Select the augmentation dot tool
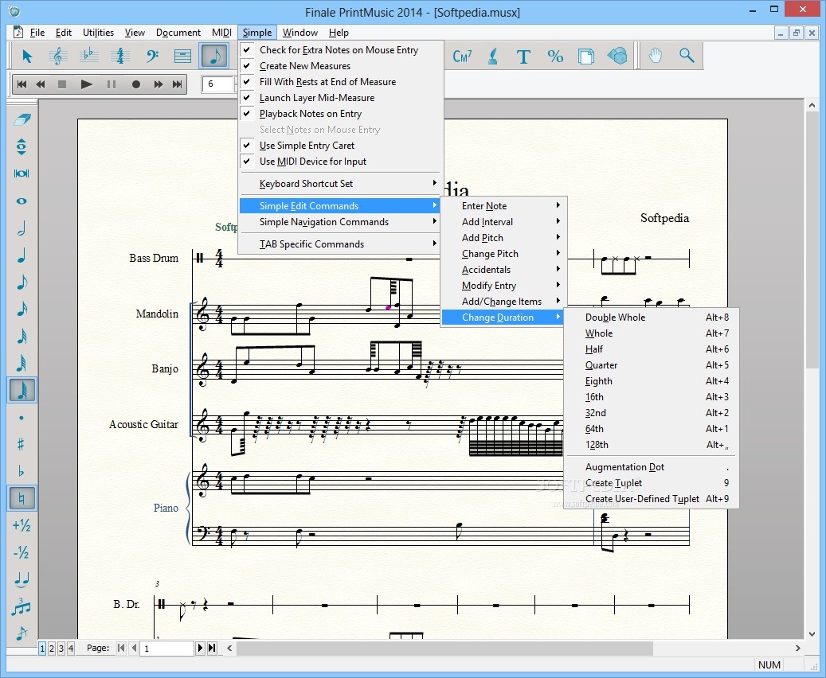The height and width of the screenshot is (678, 826). click(x=22, y=418)
